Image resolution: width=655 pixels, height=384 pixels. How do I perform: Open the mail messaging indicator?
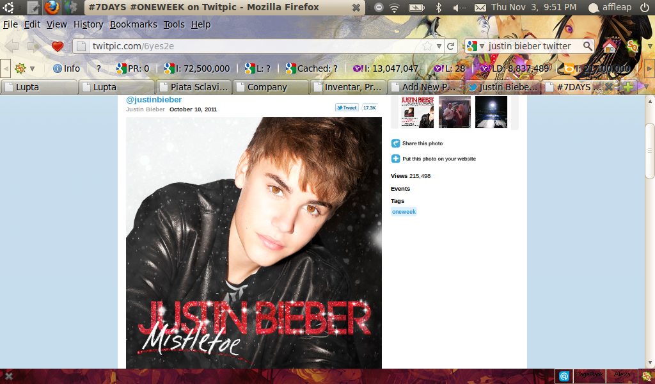(x=480, y=8)
